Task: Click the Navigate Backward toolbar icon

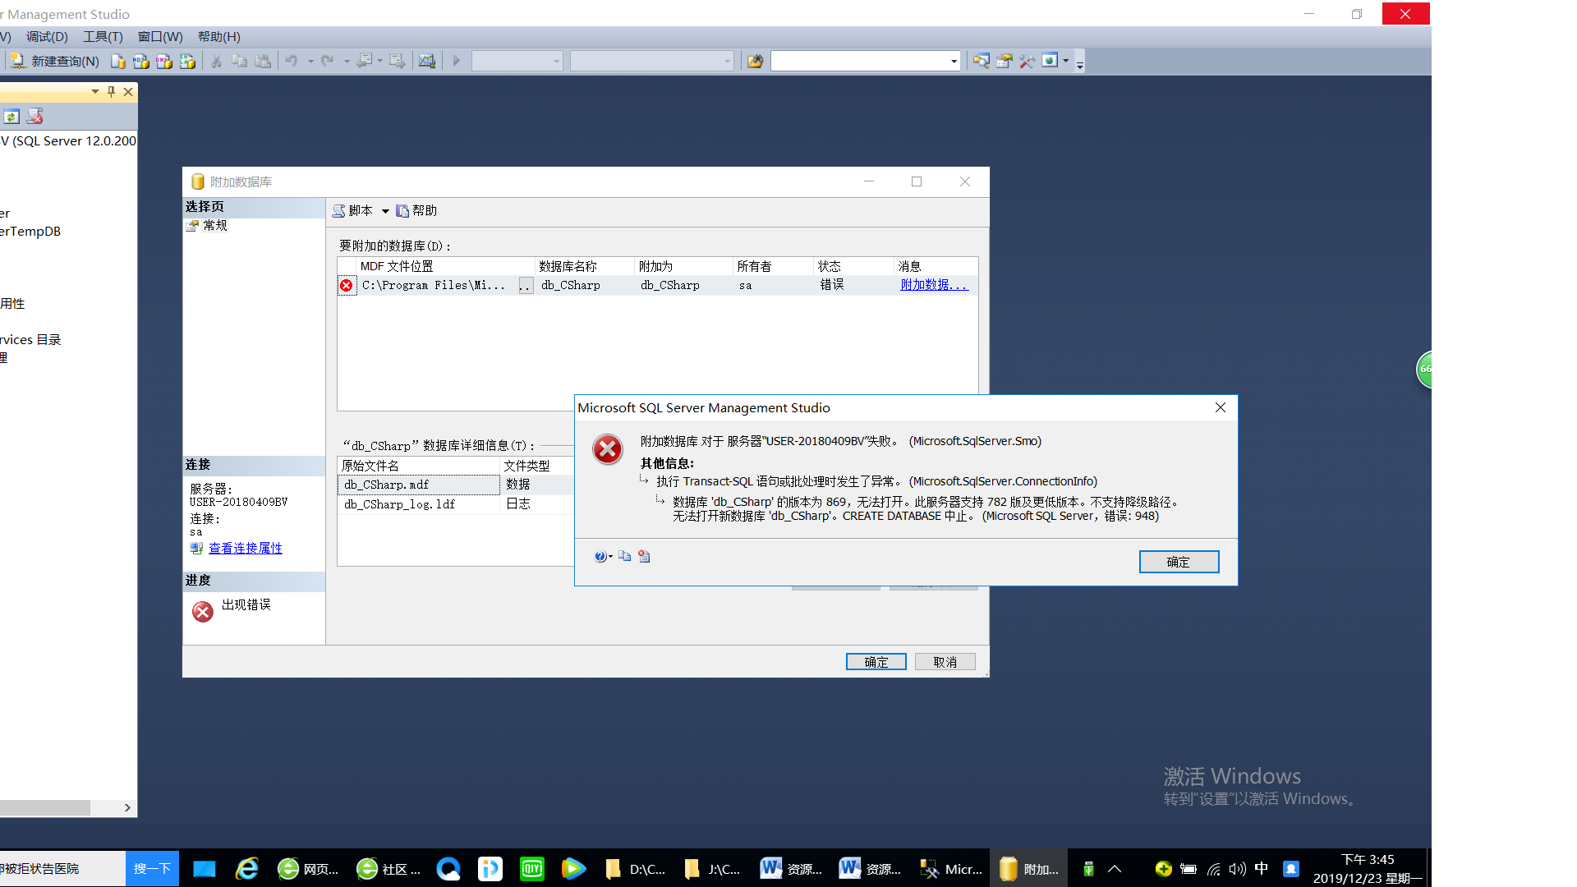Action: click(365, 61)
